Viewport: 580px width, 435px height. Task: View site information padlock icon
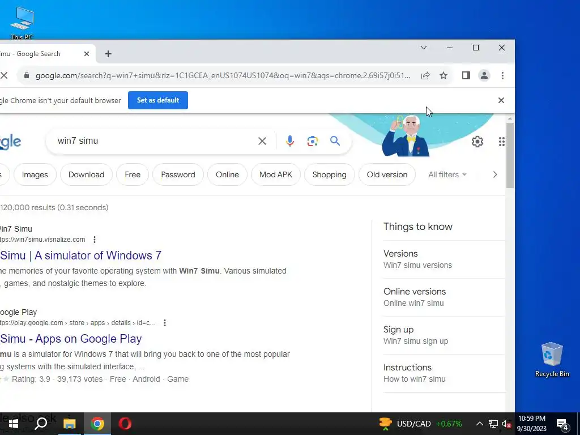coord(26,75)
